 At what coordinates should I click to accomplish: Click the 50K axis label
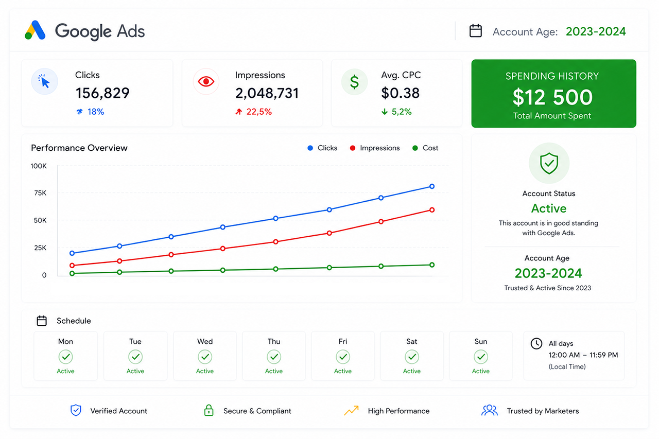pos(40,220)
